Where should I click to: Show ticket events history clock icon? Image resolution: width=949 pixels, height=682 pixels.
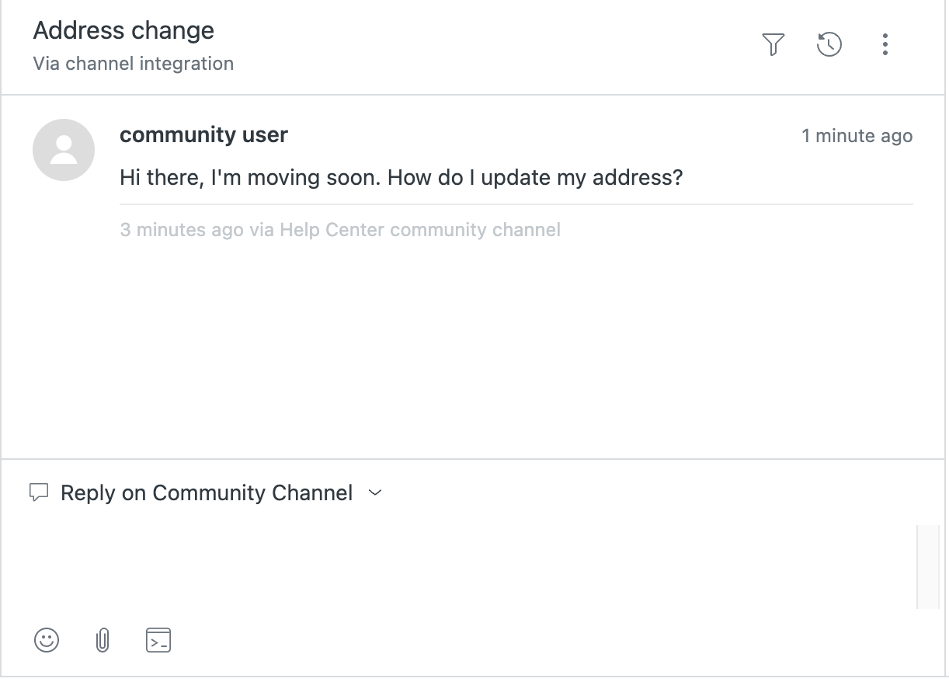829,44
